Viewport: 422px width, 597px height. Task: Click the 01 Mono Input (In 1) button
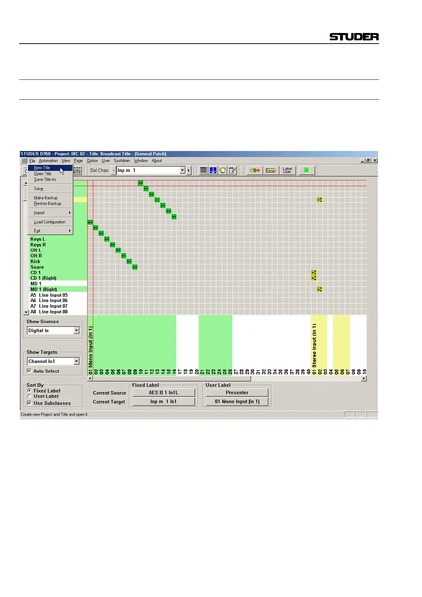click(x=237, y=401)
